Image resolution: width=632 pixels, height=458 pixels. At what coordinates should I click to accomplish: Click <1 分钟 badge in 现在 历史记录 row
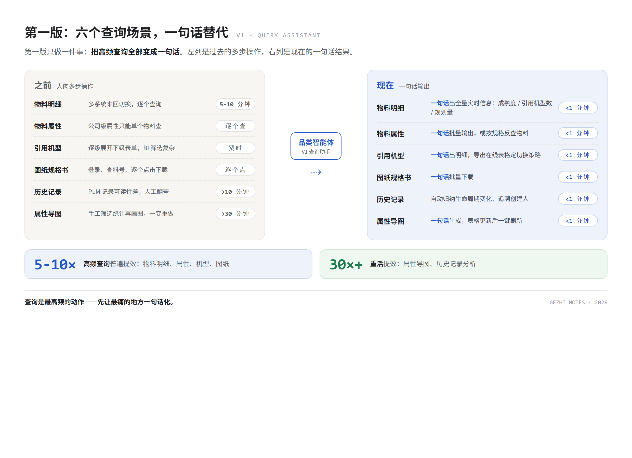point(578,199)
